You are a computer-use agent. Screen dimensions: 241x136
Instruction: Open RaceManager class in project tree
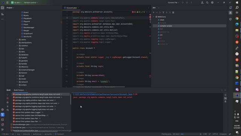(x=29, y=28)
